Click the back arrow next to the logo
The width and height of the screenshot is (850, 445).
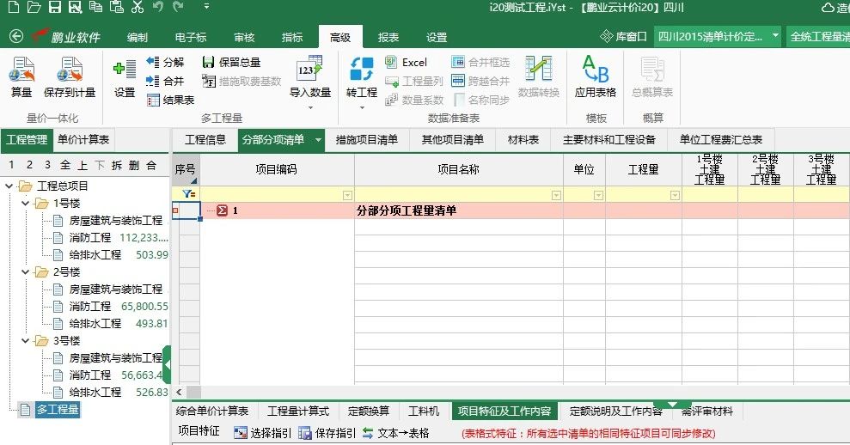(x=15, y=37)
